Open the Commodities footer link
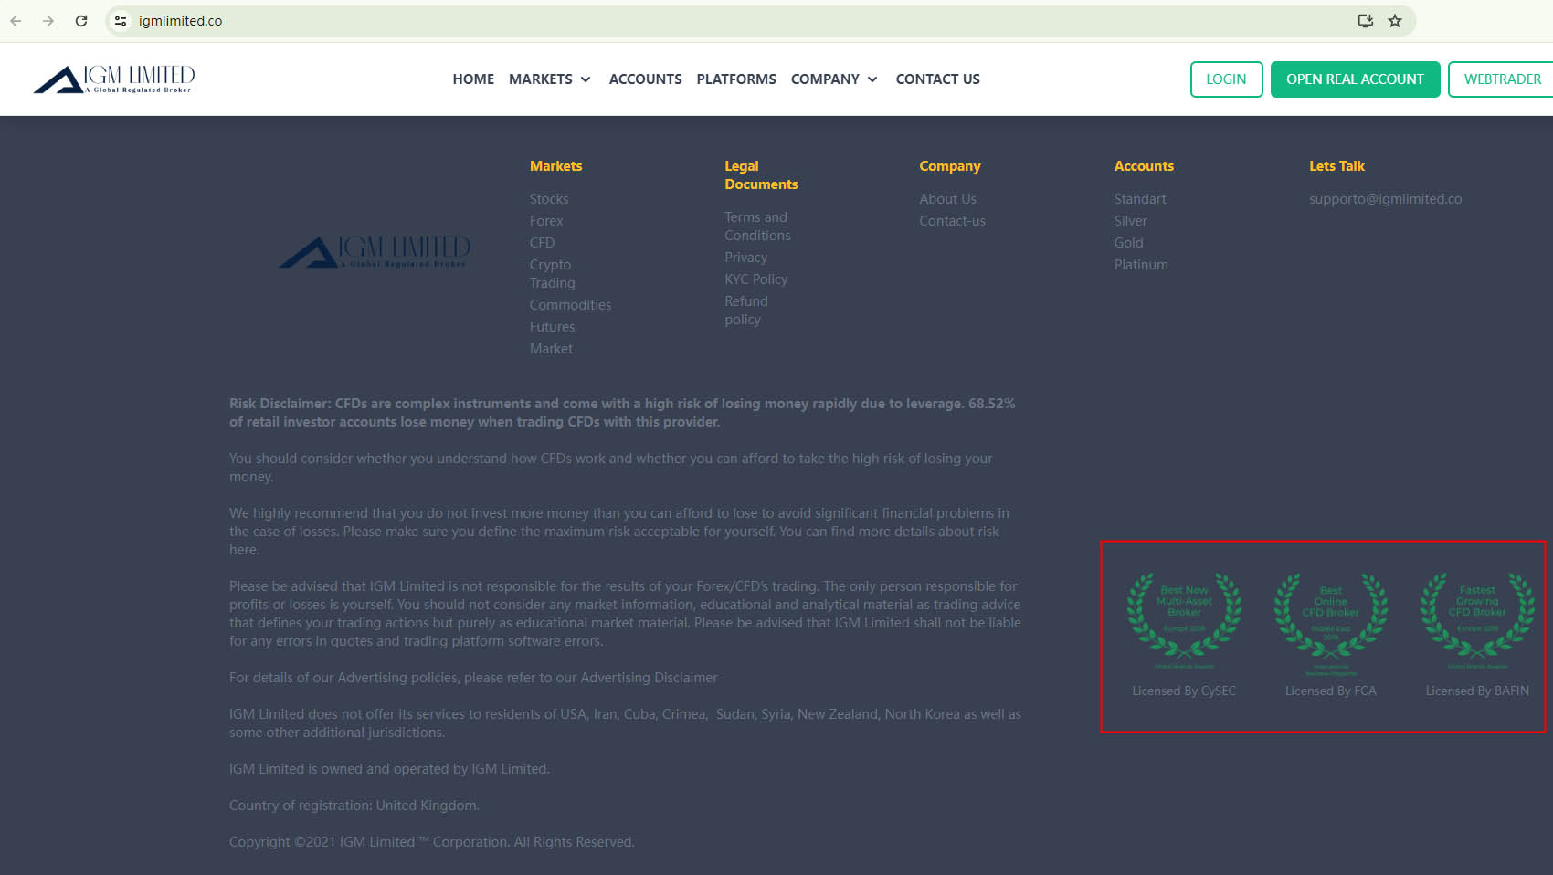Screen dimensions: 1553x875 coord(571,305)
